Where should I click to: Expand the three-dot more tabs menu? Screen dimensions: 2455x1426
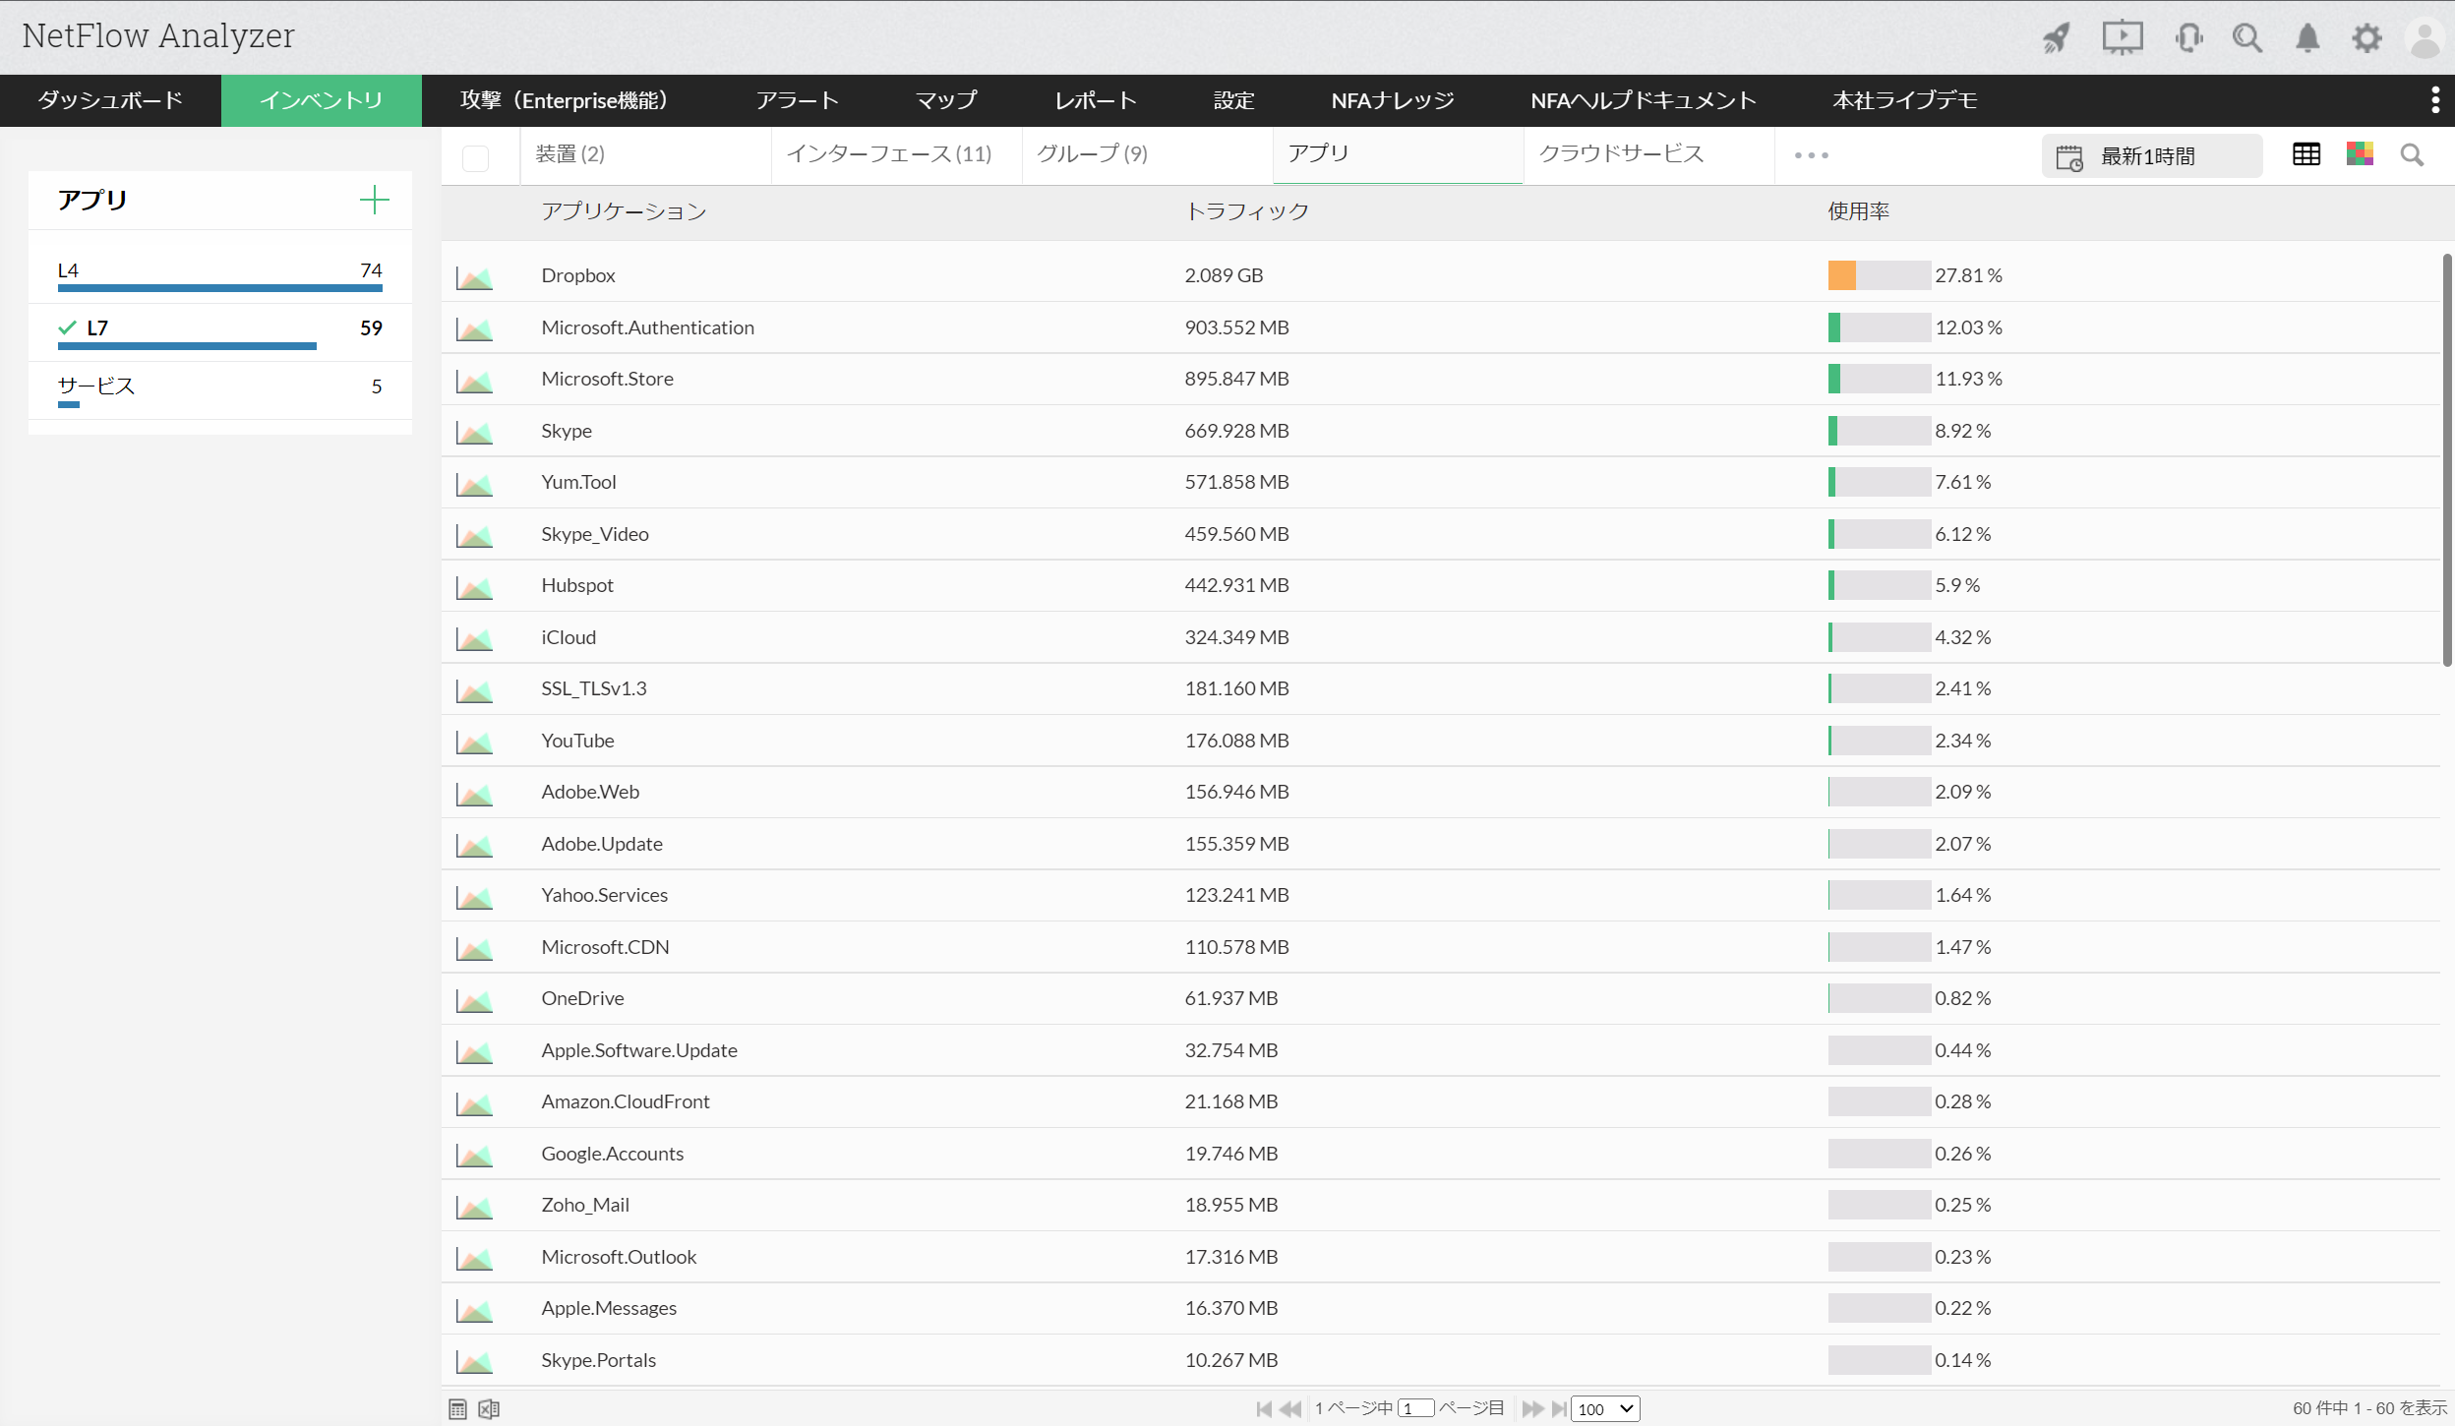coord(1811,155)
